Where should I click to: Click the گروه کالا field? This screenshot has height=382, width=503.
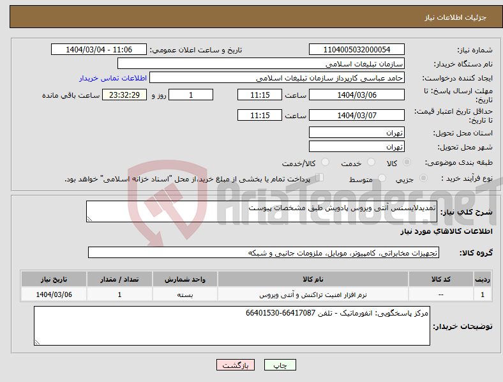tap(264, 252)
